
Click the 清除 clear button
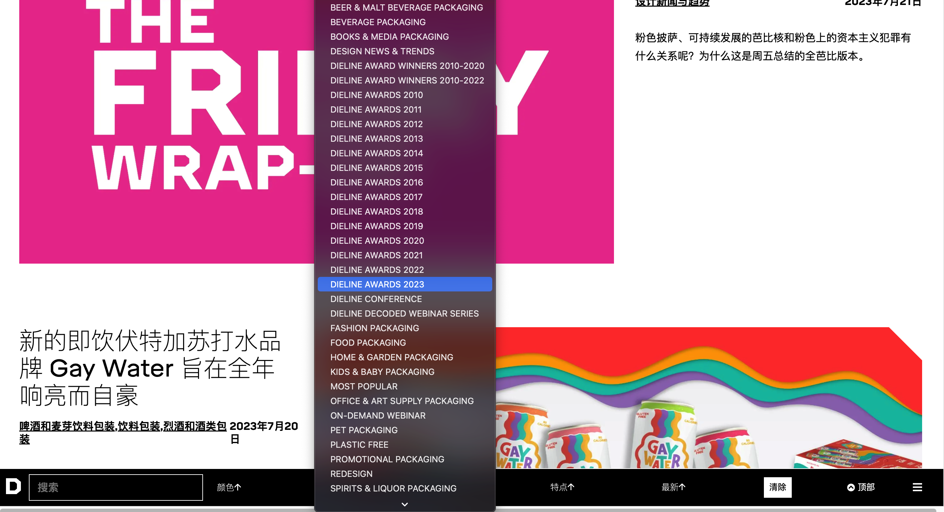pyautogui.click(x=777, y=487)
